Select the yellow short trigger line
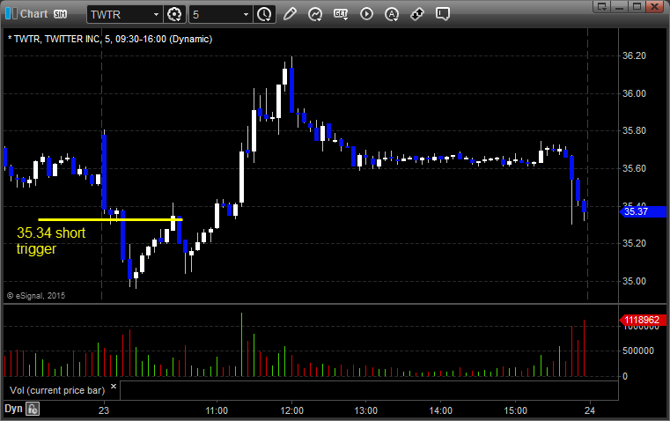Screen dimensions: 670x421 [x=110, y=219]
